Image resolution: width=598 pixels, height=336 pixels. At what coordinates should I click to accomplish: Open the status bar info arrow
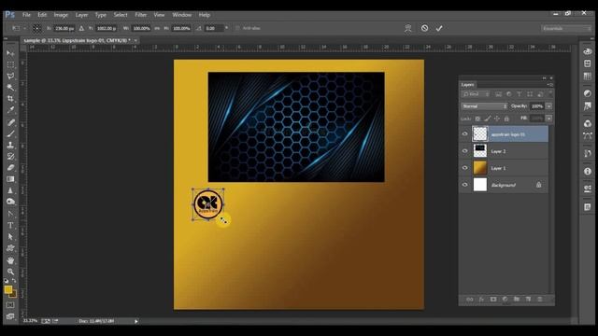(135, 321)
